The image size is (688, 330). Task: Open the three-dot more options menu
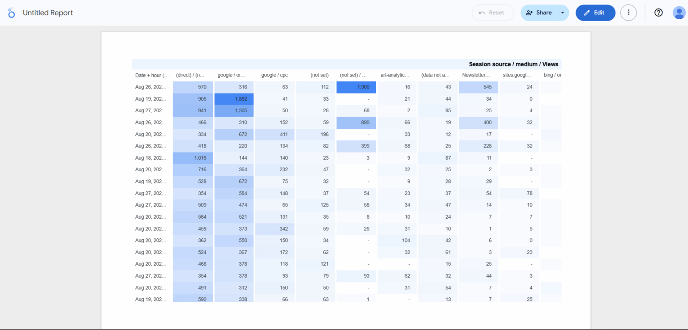click(628, 13)
